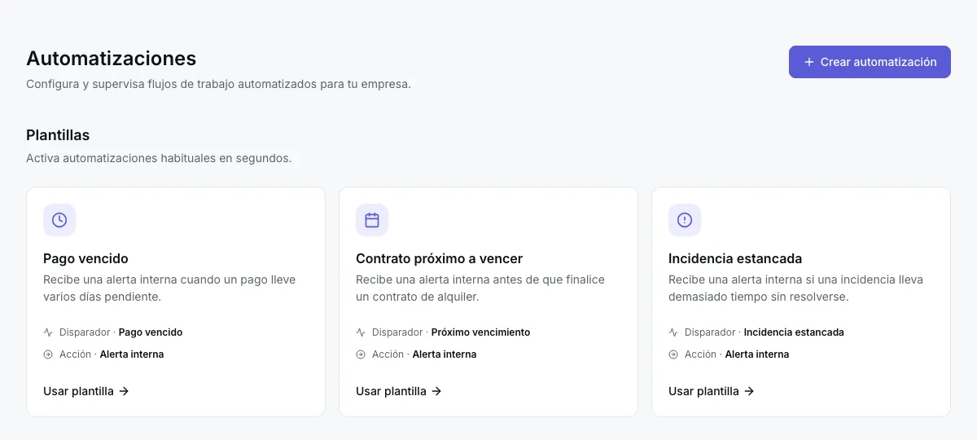Click 'Alerta interna' action in Contrato próximo card
Image resolution: width=977 pixels, height=440 pixels.
pyautogui.click(x=445, y=354)
